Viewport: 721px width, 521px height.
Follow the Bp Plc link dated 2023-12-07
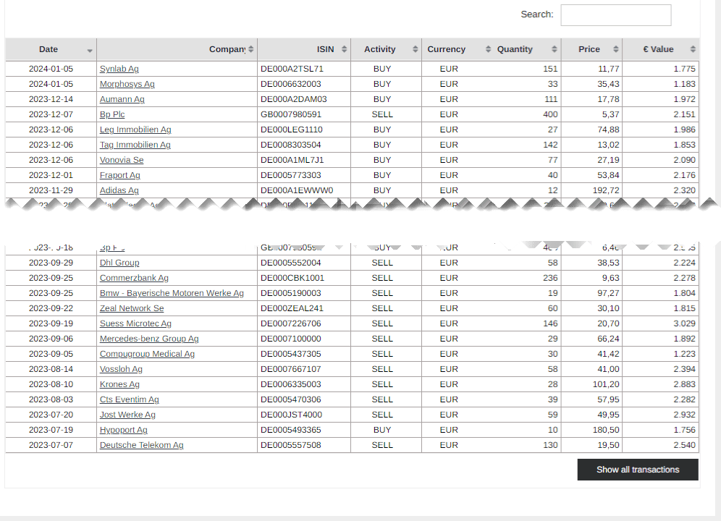112,114
